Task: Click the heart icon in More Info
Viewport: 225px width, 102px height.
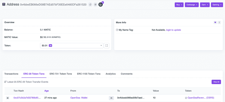Action: pyautogui.click(x=215, y=23)
